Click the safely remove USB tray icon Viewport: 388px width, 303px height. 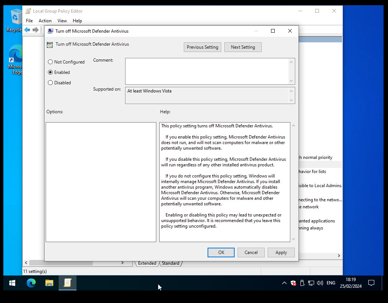point(302,283)
